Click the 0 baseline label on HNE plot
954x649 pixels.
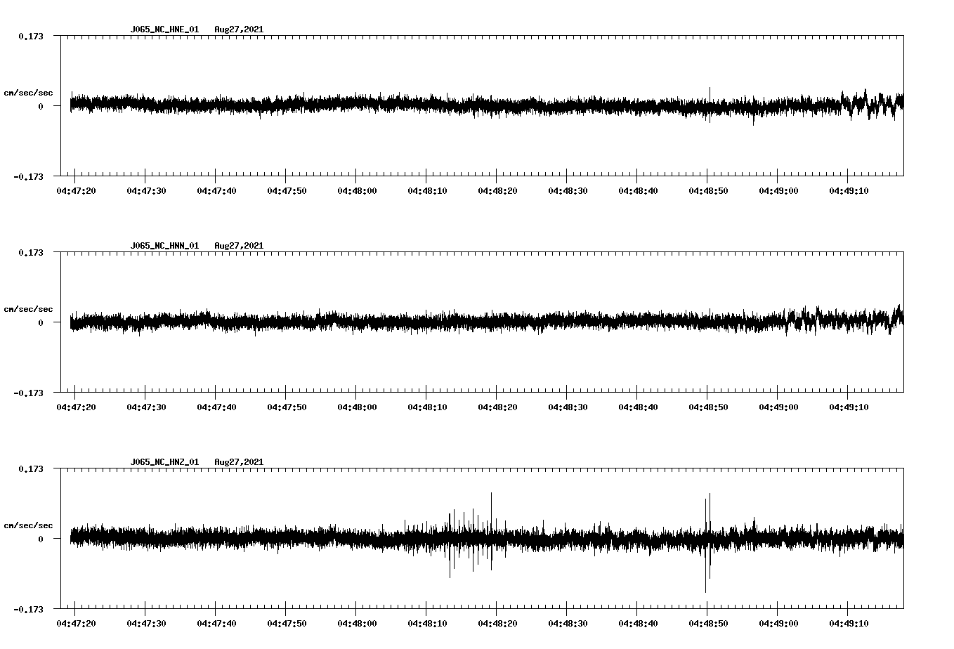(41, 106)
